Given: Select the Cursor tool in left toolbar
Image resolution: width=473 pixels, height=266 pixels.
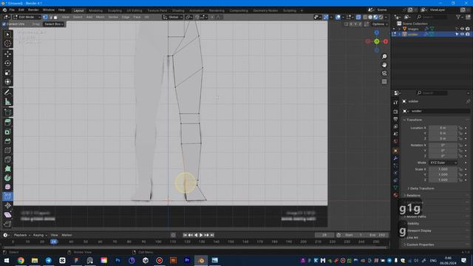Looking at the screenshot, I should tap(8, 44).
